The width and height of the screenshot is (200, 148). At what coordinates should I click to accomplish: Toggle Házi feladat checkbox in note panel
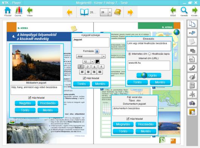click(84, 78)
